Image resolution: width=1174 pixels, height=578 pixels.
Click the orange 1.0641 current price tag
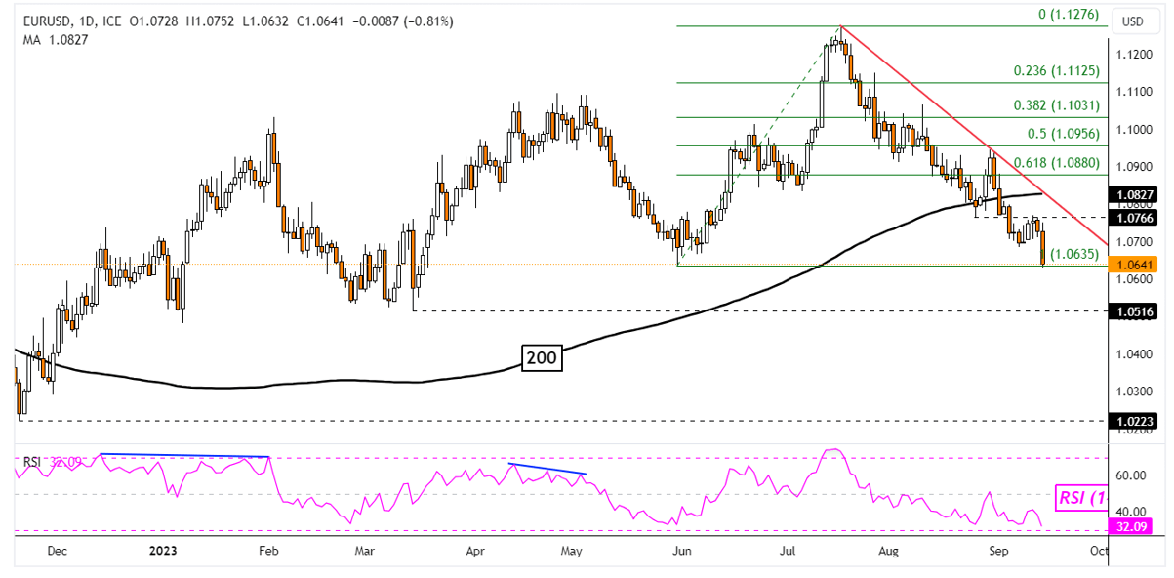pos(1132,265)
